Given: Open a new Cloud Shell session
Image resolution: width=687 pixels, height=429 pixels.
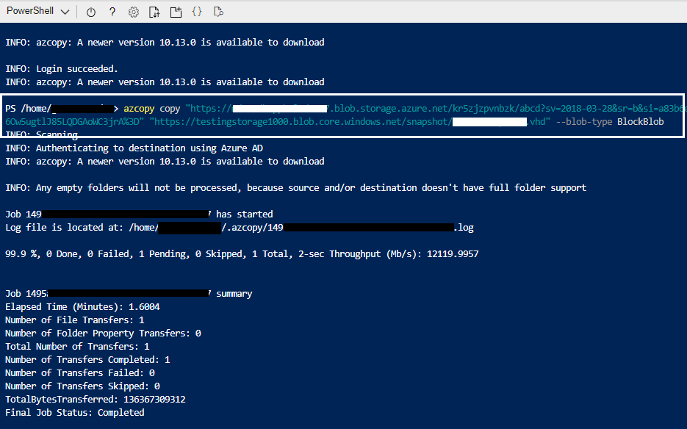Looking at the screenshot, I should (176, 11).
